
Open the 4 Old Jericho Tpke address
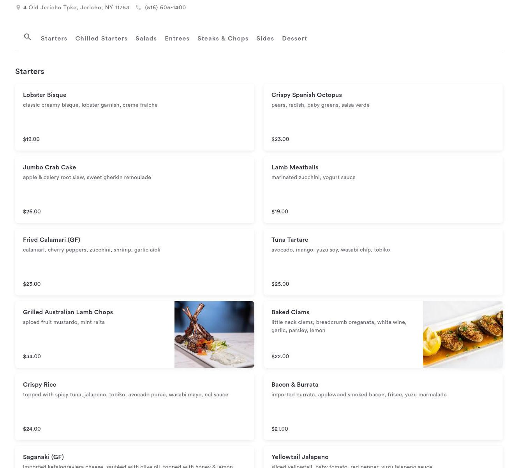pos(76,7)
